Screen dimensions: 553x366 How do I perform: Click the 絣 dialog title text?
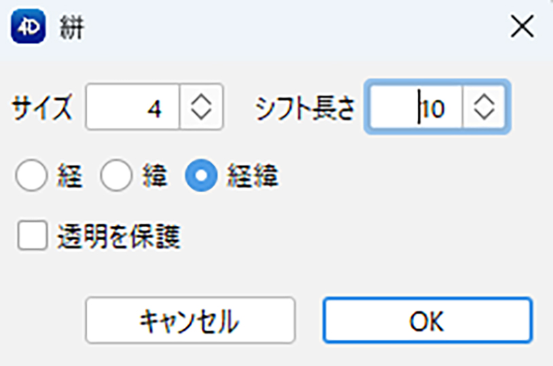coord(71,28)
